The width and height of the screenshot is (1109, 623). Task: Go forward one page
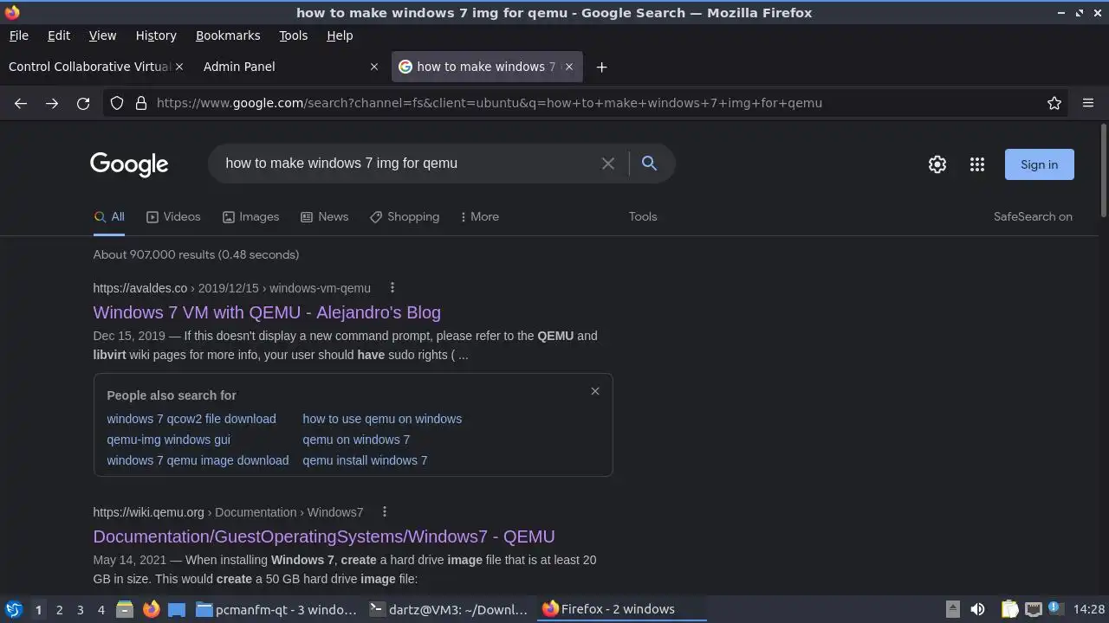(x=52, y=103)
